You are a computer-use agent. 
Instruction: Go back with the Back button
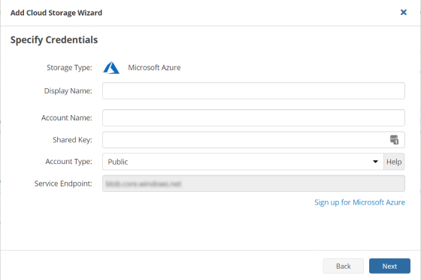click(x=343, y=266)
